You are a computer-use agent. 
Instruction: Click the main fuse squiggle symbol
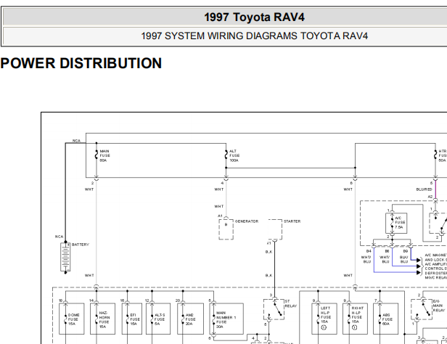point(97,155)
